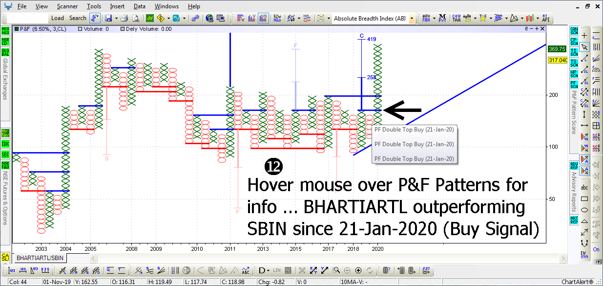Viewport: 603px width, 286px height.
Task: Focus the symbol entry field
Action: coord(27,18)
